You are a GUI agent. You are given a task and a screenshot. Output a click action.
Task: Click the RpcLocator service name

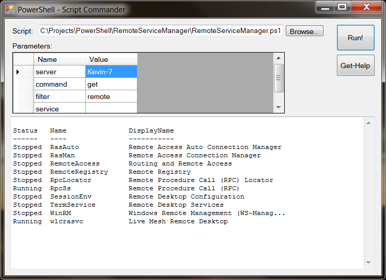coord(71,180)
